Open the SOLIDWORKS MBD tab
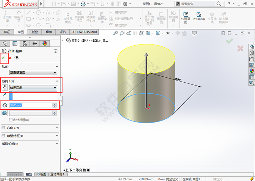 (x=84, y=32)
